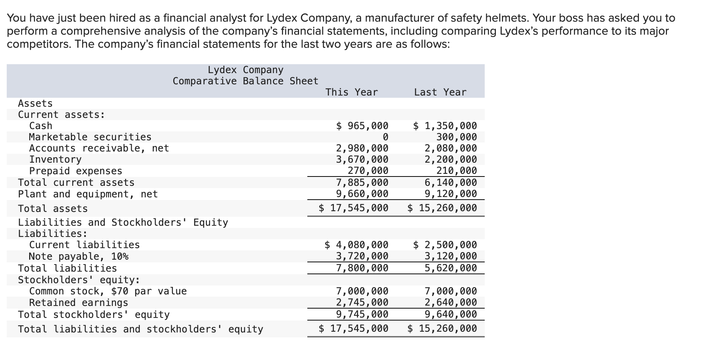
Task: Click Common stock last year 7,000,000
Action: tap(451, 291)
